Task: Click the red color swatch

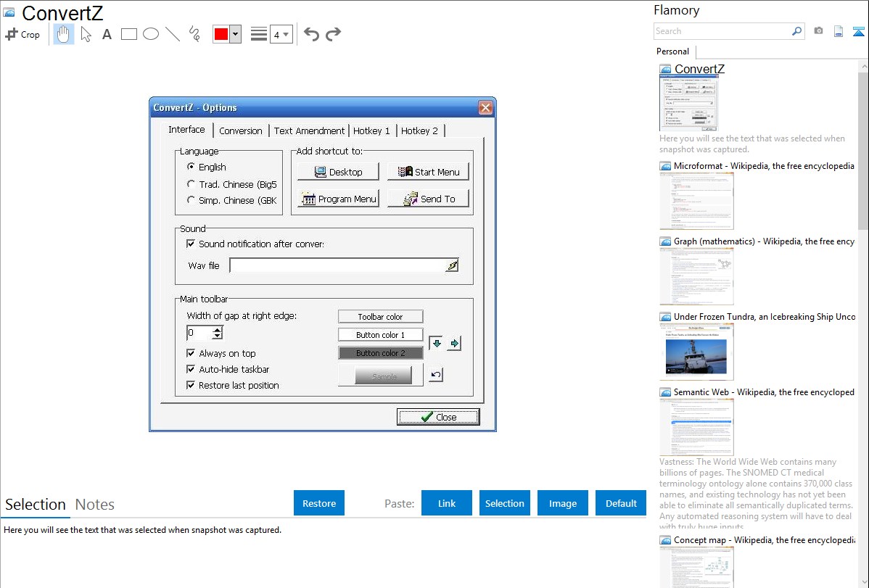Action: tap(221, 34)
